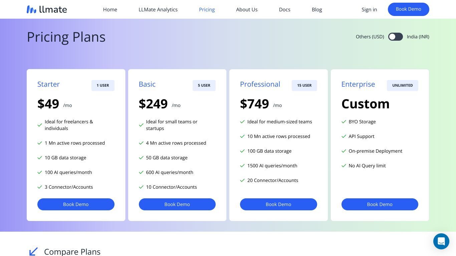Click the checkmark next to 10 GB data storage
Image resolution: width=456 pixels, height=256 pixels.
pyautogui.click(x=40, y=158)
